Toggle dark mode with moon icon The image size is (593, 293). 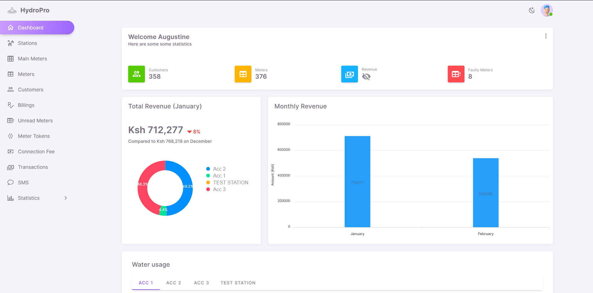(532, 11)
